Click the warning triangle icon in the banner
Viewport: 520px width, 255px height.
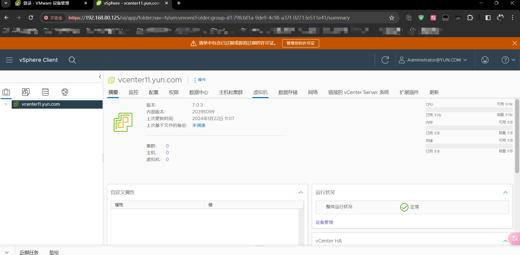[194, 43]
